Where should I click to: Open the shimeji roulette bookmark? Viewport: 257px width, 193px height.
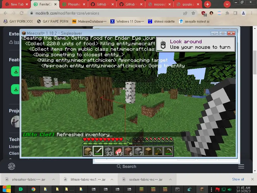pos(161,21)
